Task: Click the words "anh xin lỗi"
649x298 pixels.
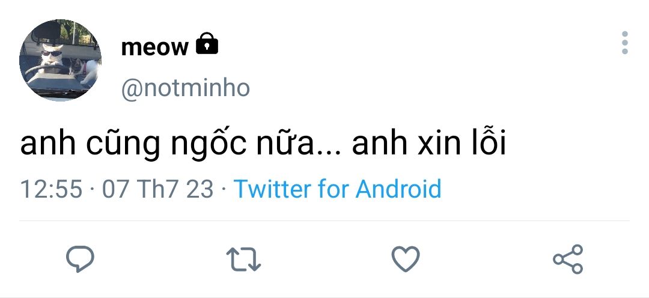Action: pyautogui.click(x=428, y=145)
